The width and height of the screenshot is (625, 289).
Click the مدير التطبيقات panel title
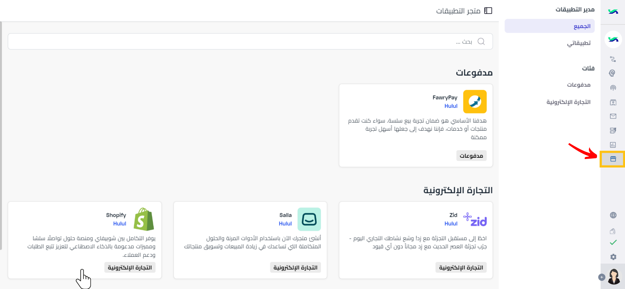[x=575, y=9]
